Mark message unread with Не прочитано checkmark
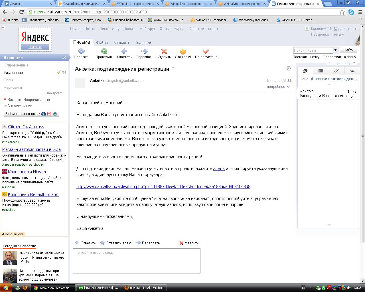 (206, 51)
